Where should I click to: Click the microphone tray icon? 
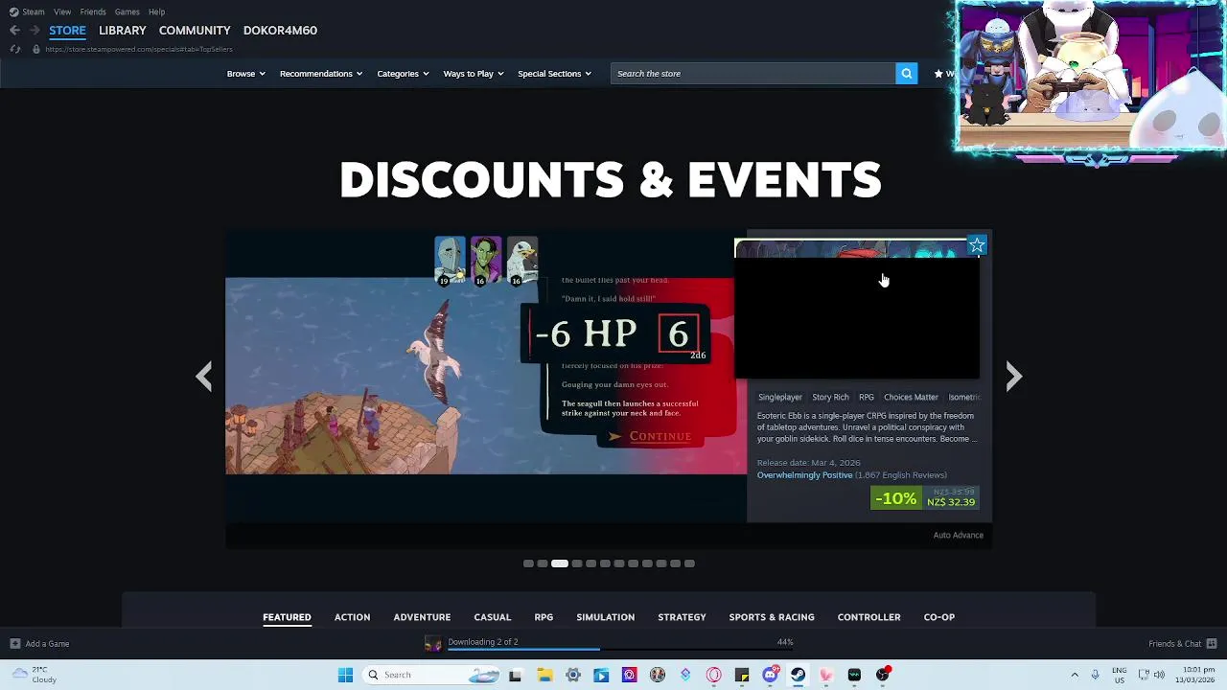[x=1095, y=675]
